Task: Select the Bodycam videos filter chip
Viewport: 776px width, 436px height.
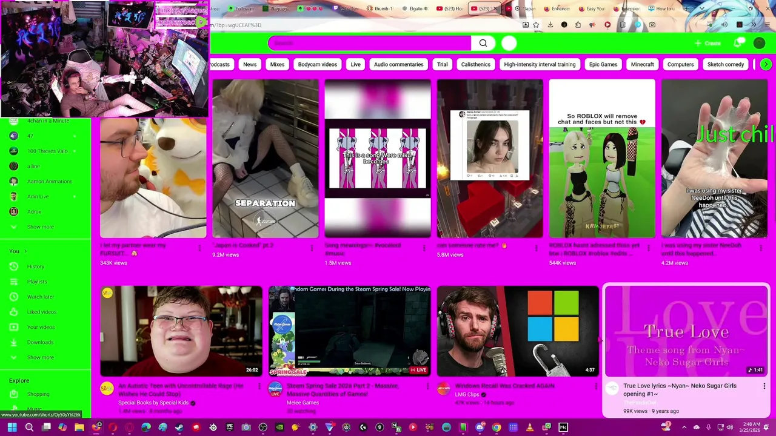Action: click(317, 64)
